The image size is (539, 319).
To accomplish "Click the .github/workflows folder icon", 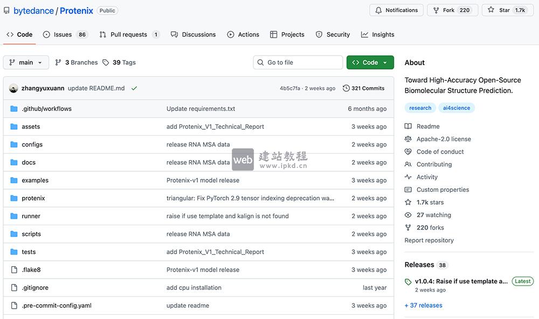I will pos(13,108).
